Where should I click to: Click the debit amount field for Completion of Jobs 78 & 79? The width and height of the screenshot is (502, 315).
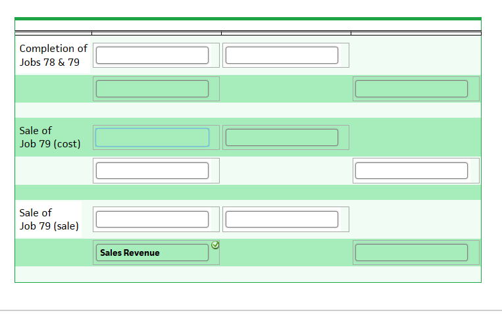pyautogui.click(x=282, y=55)
